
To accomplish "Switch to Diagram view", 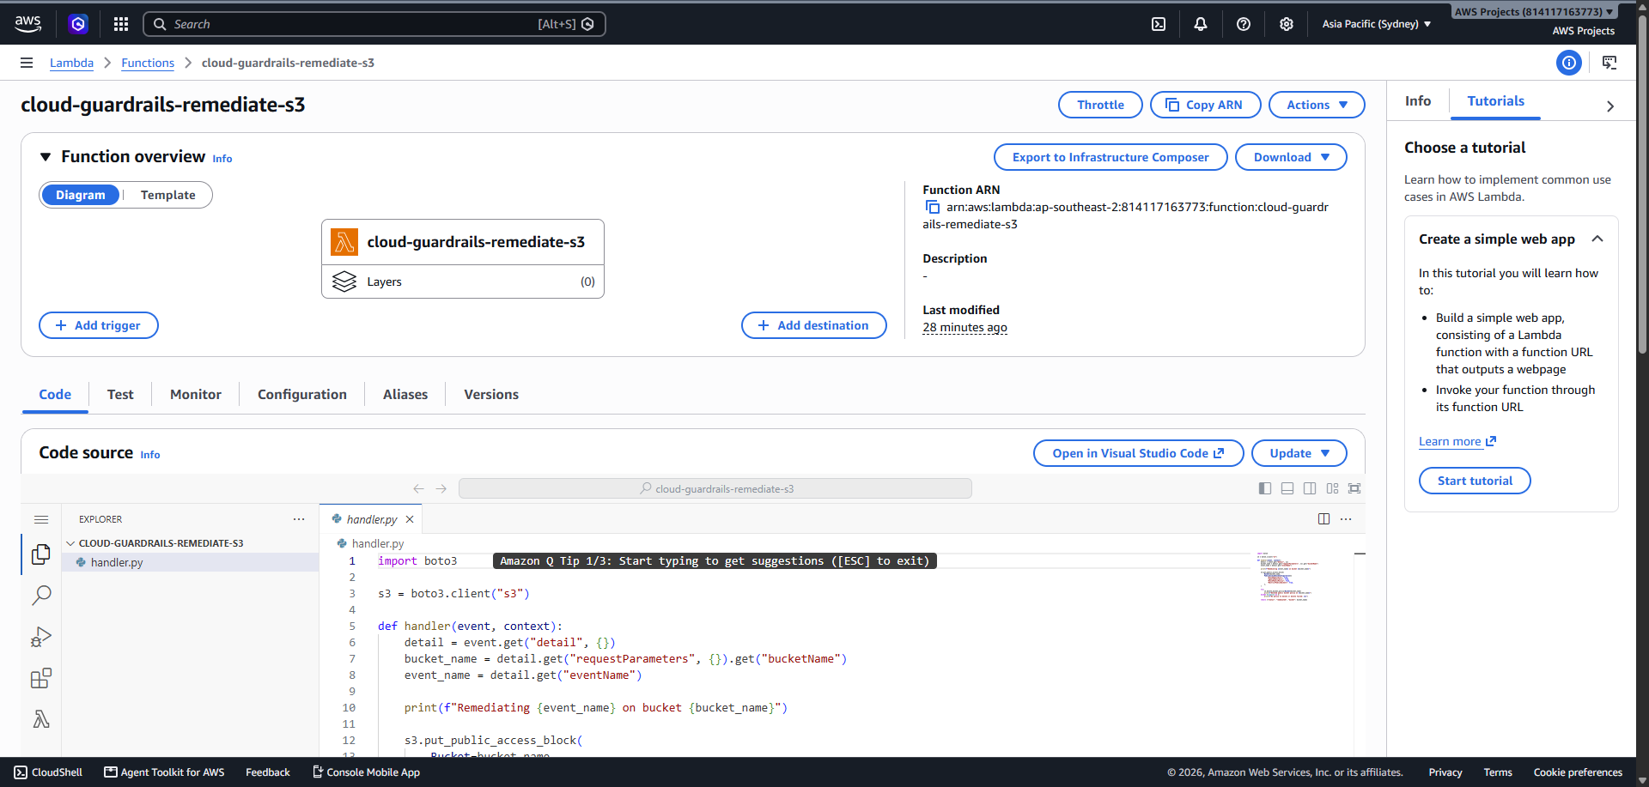I will click(81, 195).
